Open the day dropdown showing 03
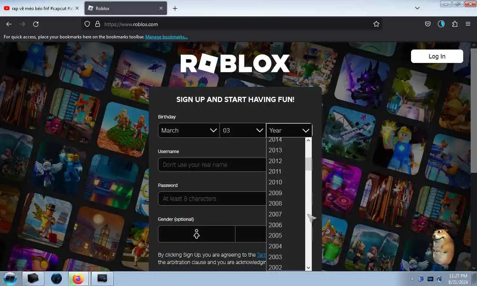477x286 pixels. point(243,130)
